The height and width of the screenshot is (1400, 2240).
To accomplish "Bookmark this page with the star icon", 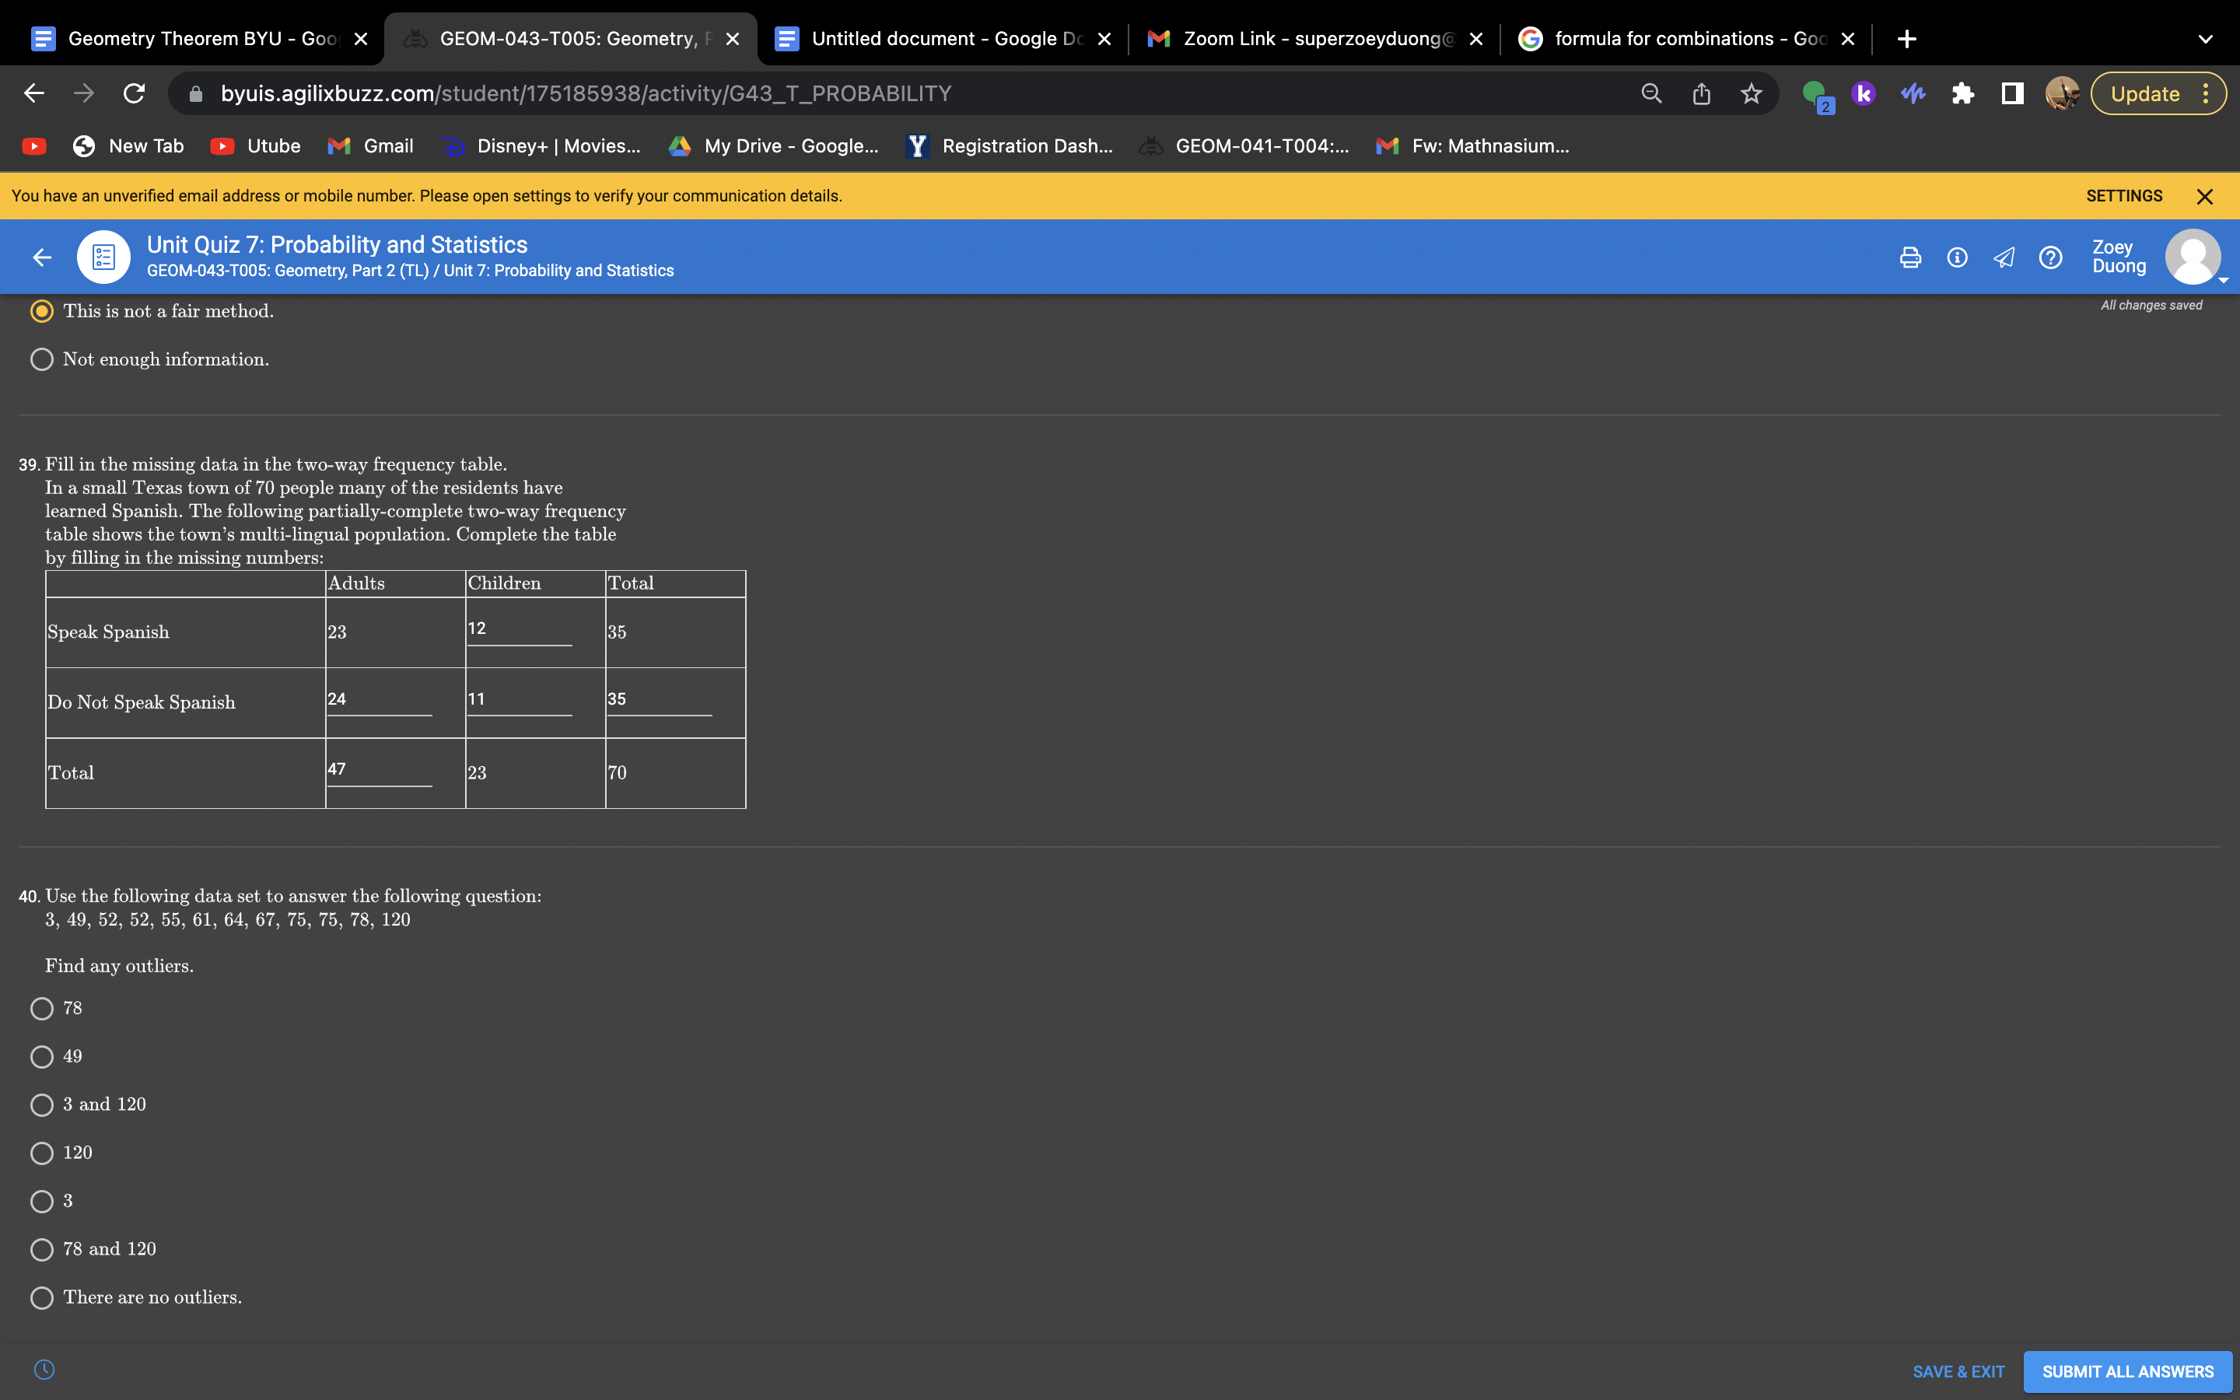I will point(1750,93).
